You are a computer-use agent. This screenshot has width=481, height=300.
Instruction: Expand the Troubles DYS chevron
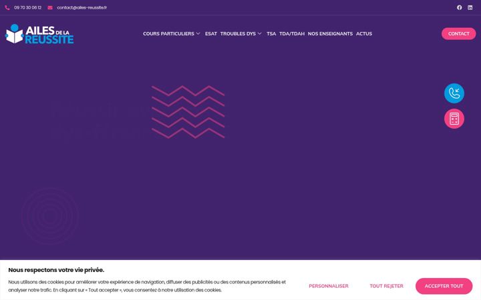259,34
